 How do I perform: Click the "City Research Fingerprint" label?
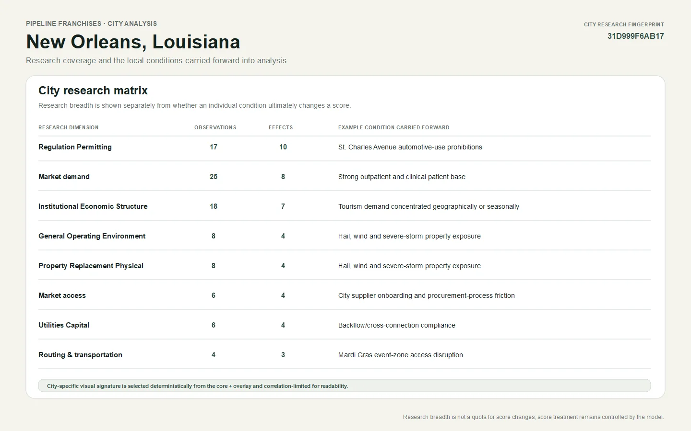tap(624, 24)
